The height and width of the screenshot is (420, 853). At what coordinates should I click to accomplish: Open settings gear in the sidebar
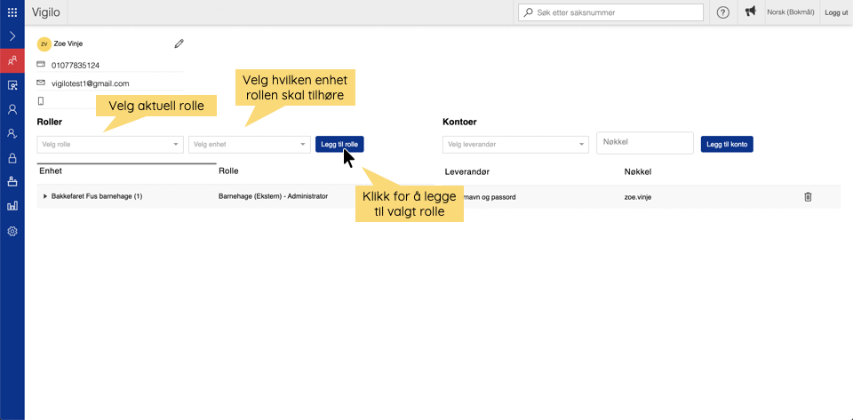(x=12, y=231)
